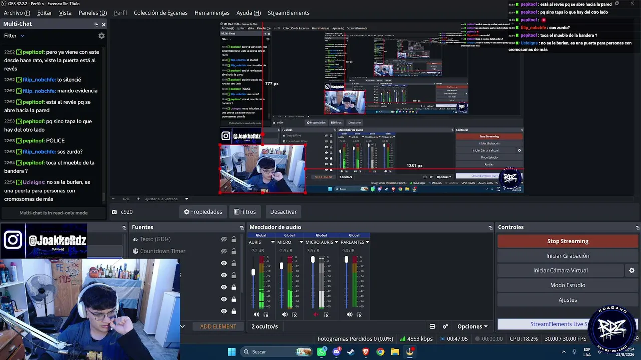Click the ADD ELEMENT button
Image resolution: width=641 pixels, height=360 pixels.
pyautogui.click(x=218, y=326)
